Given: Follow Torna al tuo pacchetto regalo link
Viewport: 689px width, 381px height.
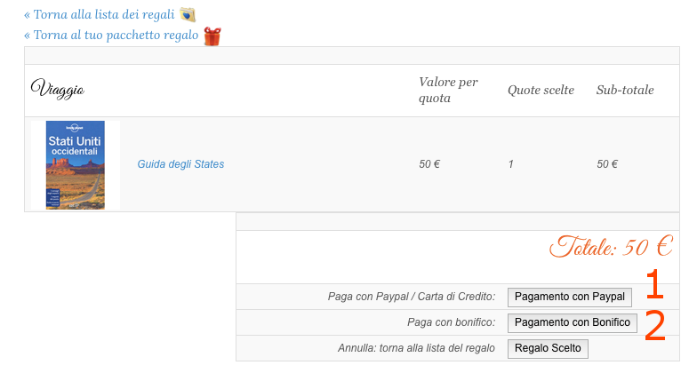Looking at the screenshot, I should coord(111,35).
